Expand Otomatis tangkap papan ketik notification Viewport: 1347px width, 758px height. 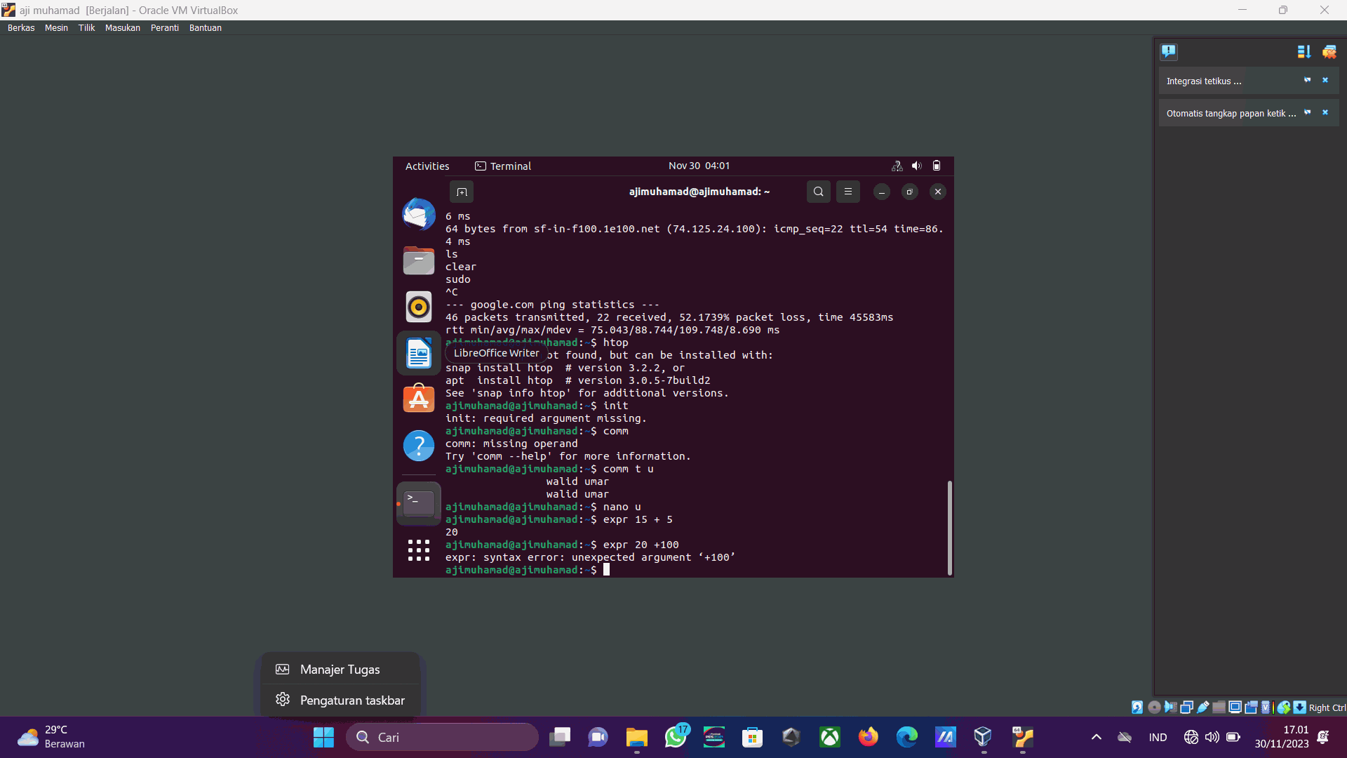pos(1231,114)
